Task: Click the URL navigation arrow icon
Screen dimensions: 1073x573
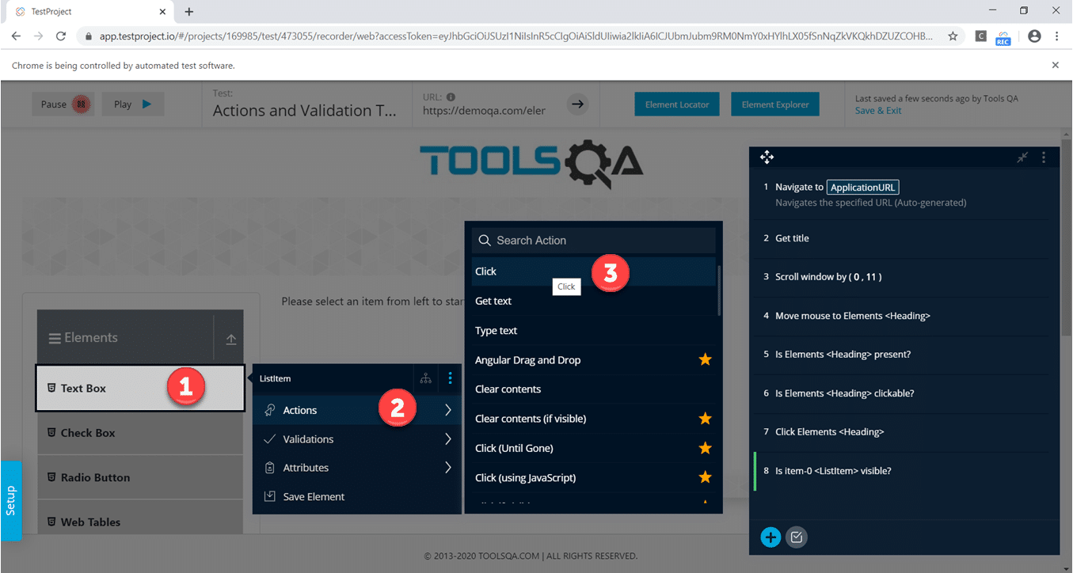Action: tap(577, 104)
